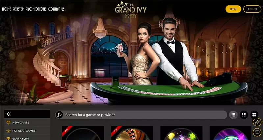Click the crown Popular Games icon
263x140 pixels.
[x=8, y=131]
